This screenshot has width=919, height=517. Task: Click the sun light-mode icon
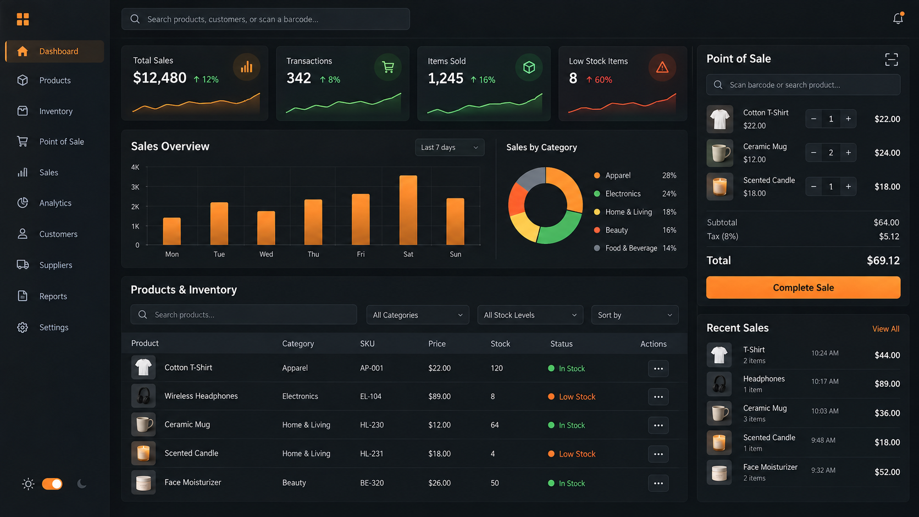(28, 484)
